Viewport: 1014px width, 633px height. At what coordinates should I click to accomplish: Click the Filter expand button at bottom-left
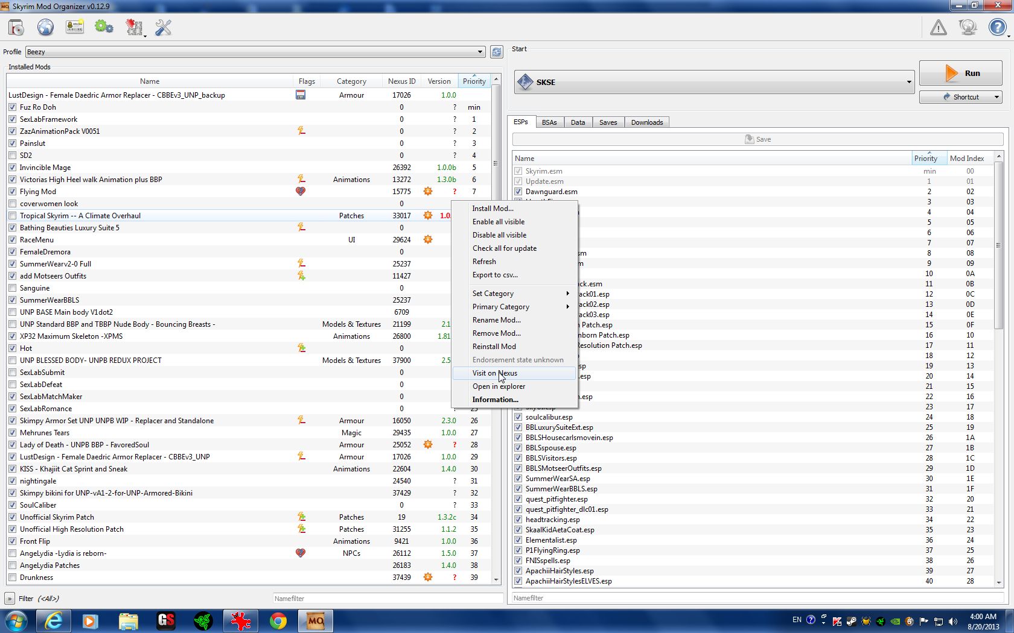[10, 599]
